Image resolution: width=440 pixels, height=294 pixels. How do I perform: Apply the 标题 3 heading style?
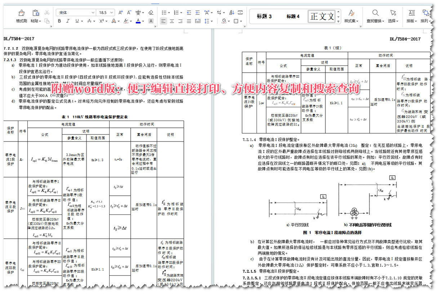click(x=265, y=16)
